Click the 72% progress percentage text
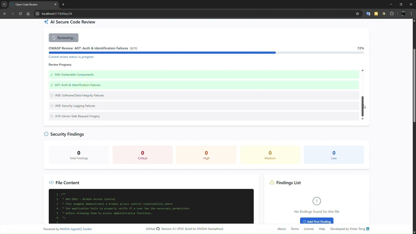 [x=360, y=48]
